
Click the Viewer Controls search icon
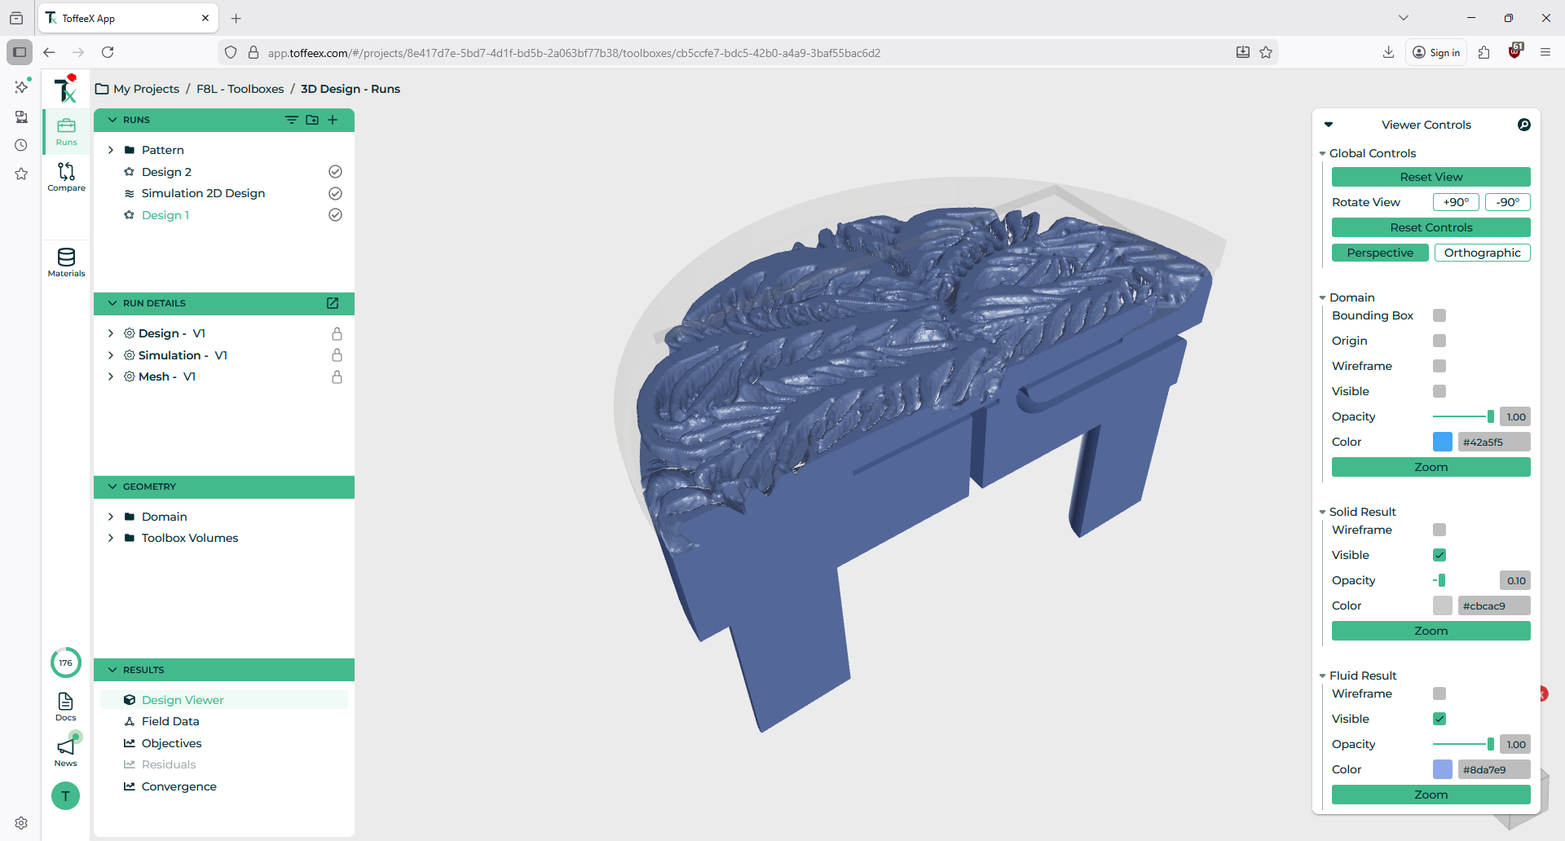click(x=1524, y=125)
